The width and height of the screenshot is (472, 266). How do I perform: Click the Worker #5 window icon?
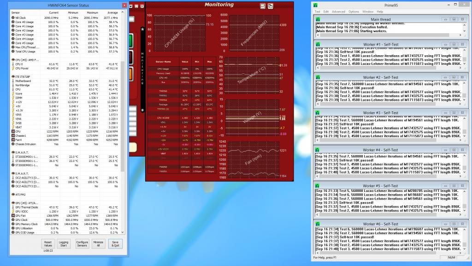coord(318,186)
